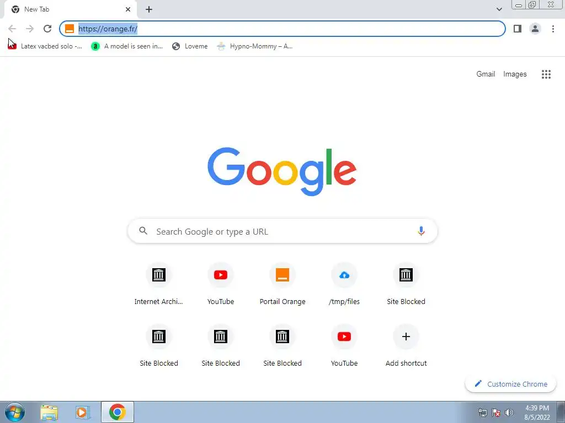Image resolution: width=565 pixels, height=423 pixels.
Task: Open the Action Center flag icon
Action: point(496,413)
